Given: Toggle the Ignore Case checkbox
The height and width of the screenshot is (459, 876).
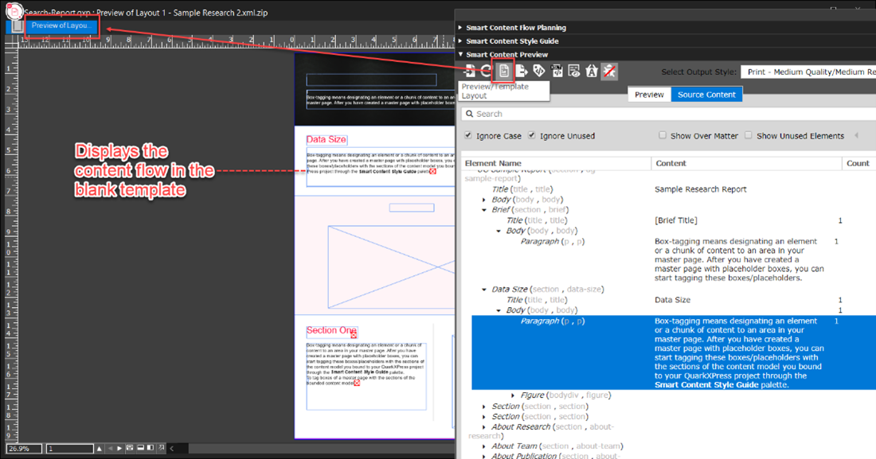Looking at the screenshot, I should 468,135.
